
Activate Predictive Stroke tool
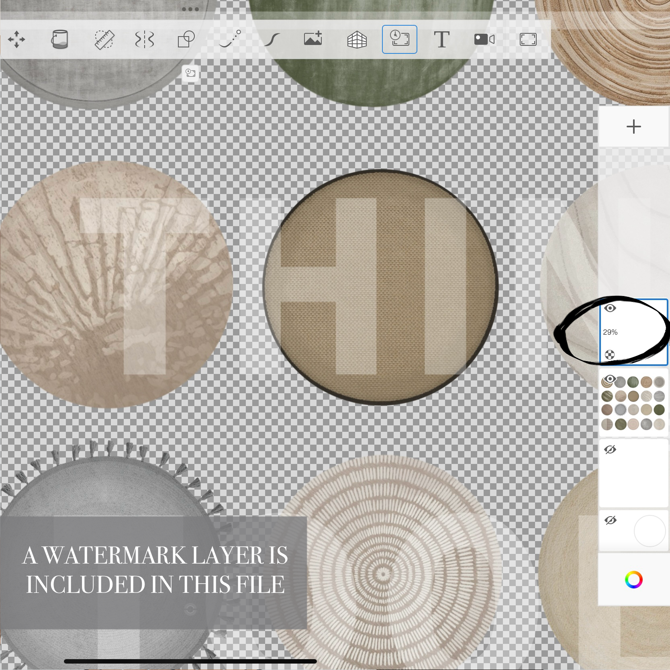(x=230, y=39)
